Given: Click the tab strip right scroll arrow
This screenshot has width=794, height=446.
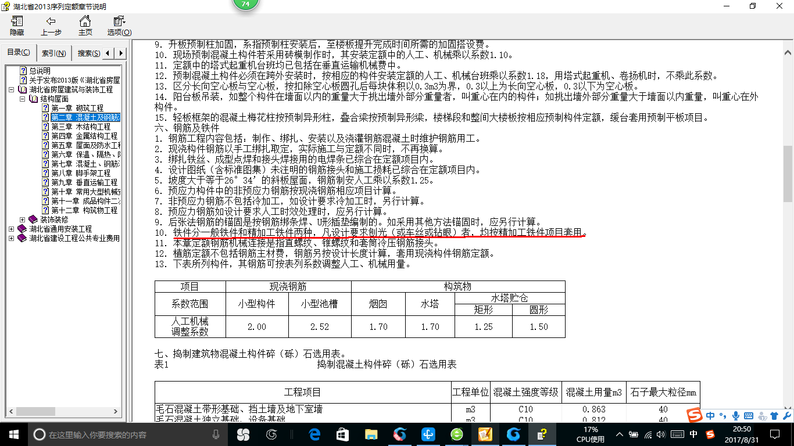Looking at the screenshot, I should [121, 53].
